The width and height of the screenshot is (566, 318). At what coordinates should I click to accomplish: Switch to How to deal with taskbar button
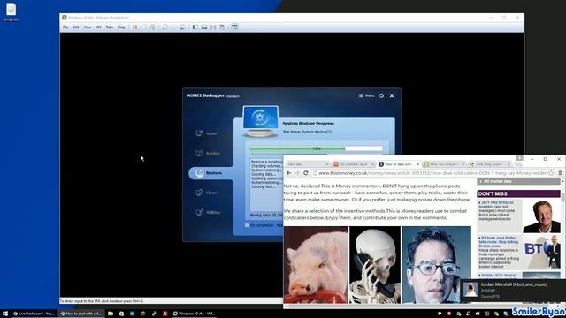pyautogui.click(x=81, y=314)
